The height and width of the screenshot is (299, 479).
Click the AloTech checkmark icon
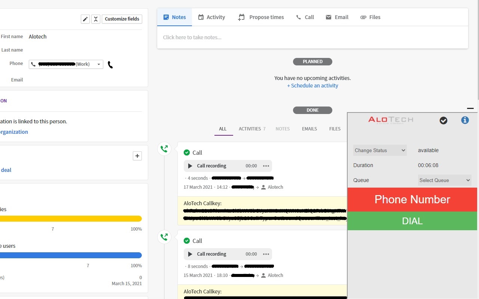443,120
